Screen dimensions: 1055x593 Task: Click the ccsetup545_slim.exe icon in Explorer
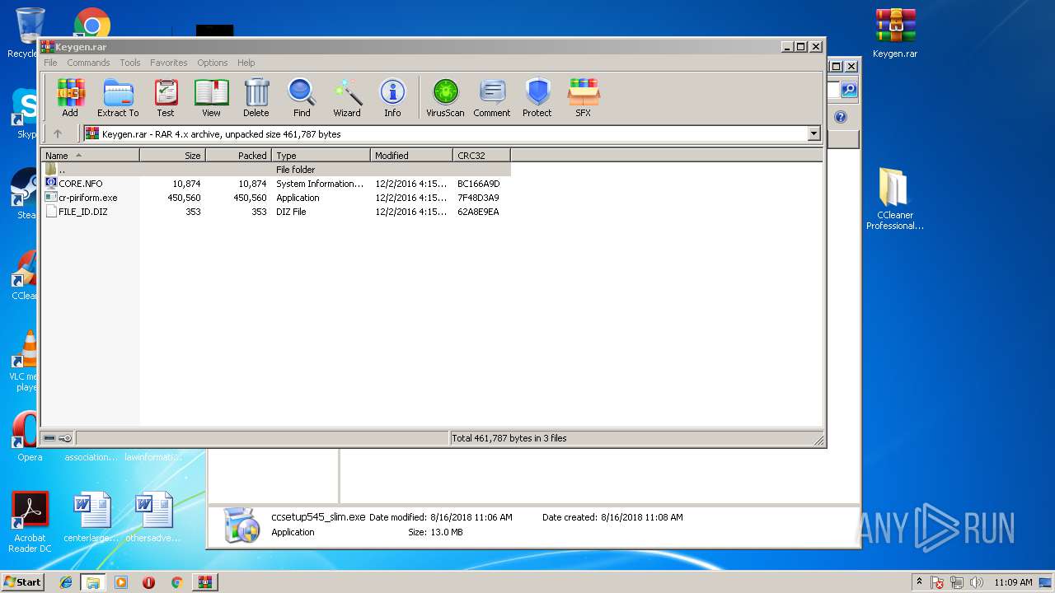point(242,524)
